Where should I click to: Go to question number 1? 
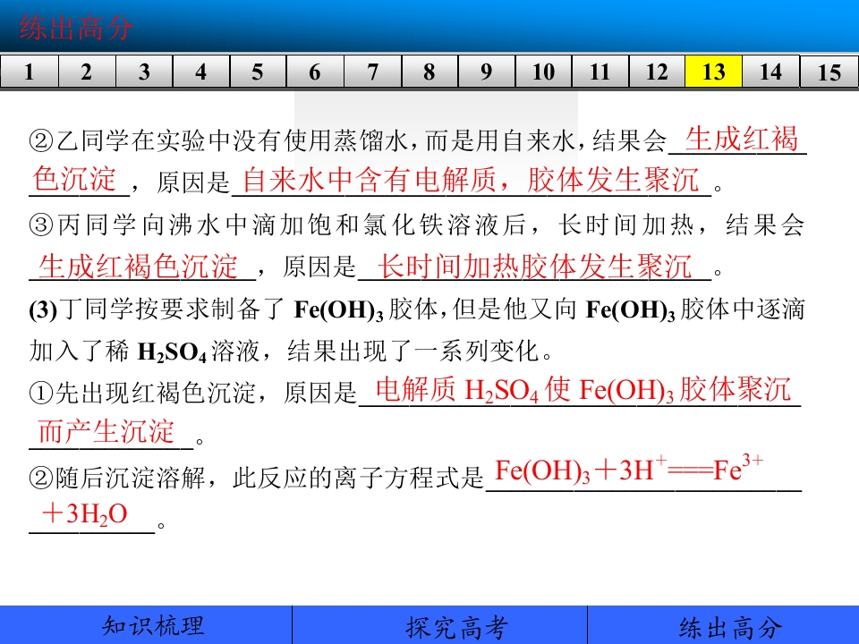click(29, 72)
